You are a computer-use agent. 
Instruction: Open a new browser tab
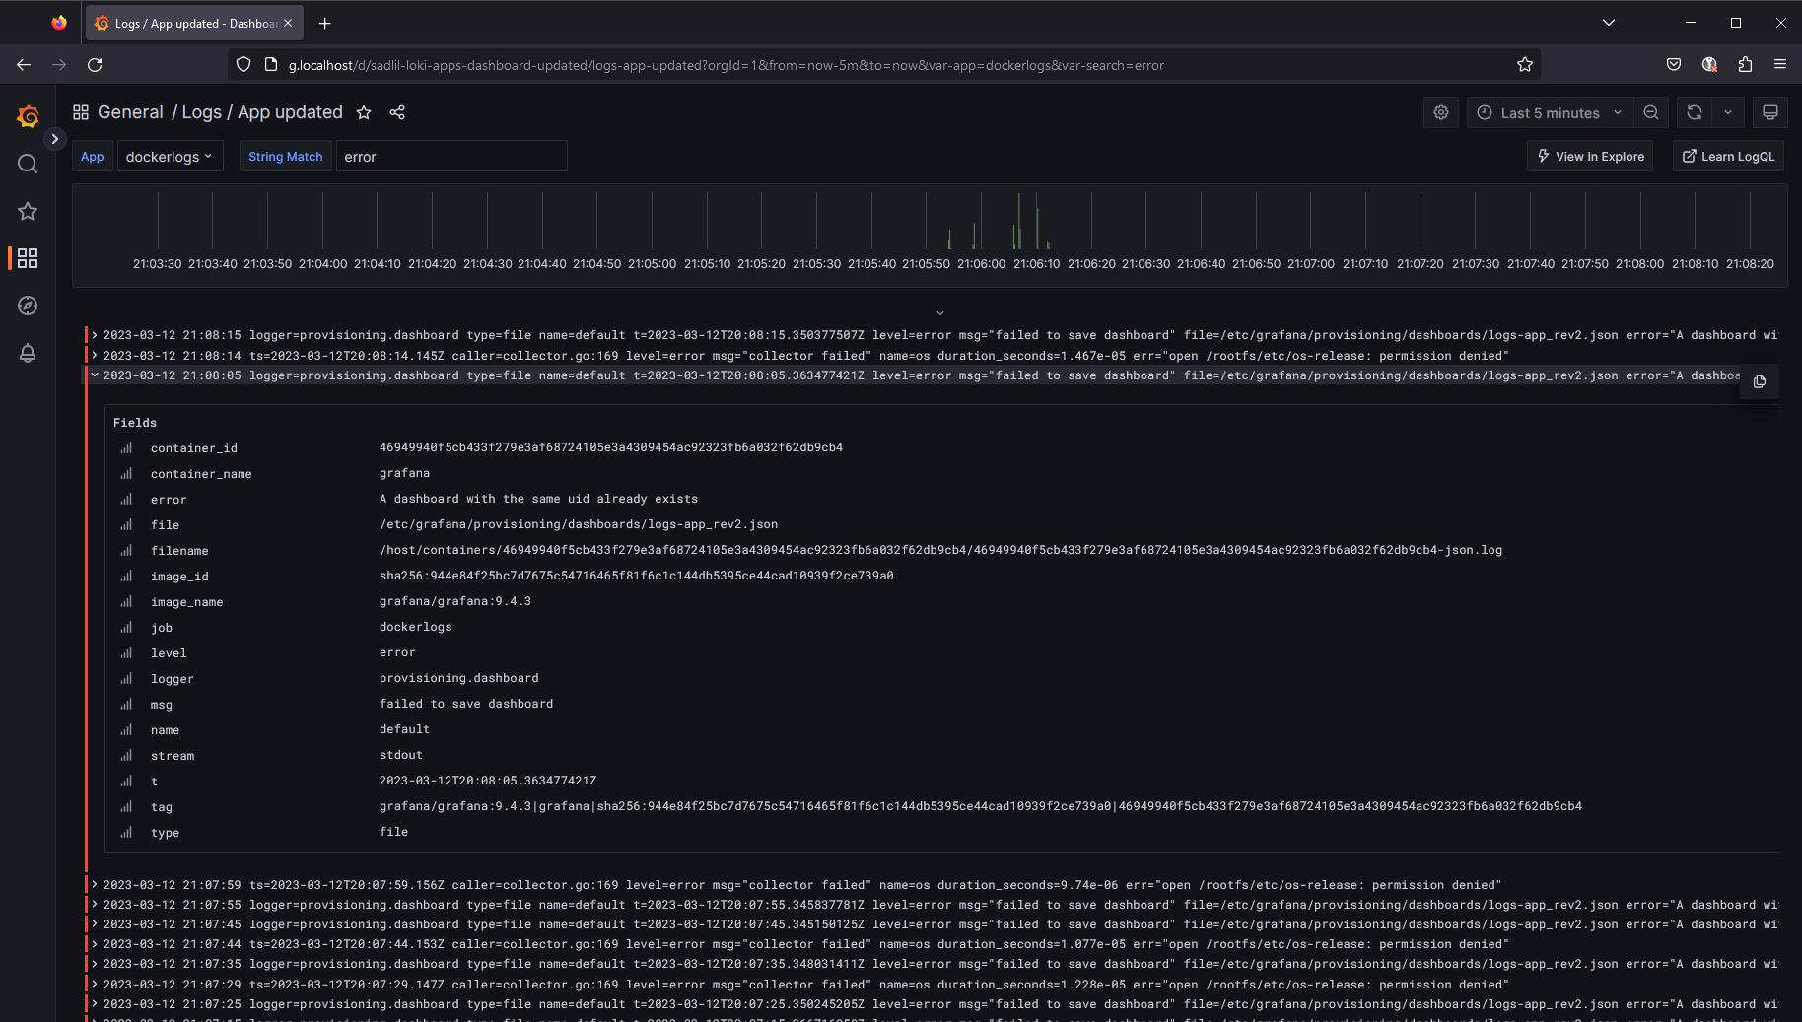[325, 23]
